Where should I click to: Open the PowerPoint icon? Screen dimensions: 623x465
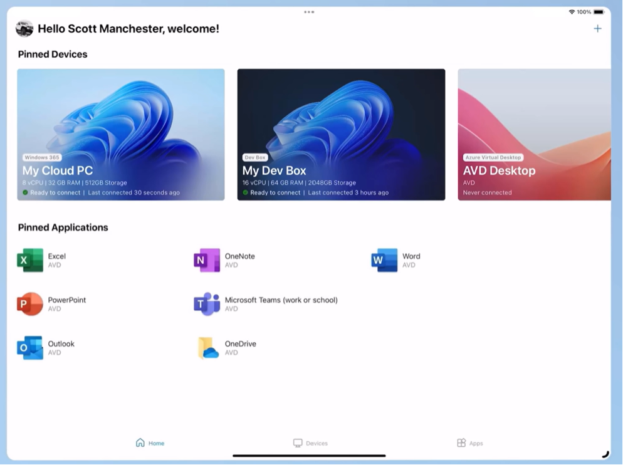pyautogui.click(x=30, y=304)
